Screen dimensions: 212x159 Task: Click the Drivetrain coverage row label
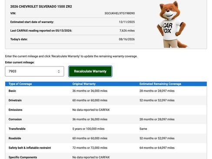pyautogui.click(x=15, y=100)
